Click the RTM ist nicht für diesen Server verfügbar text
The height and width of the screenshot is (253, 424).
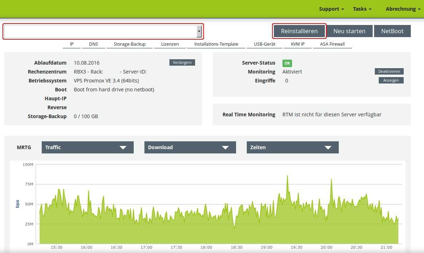click(x=332, y=115)
